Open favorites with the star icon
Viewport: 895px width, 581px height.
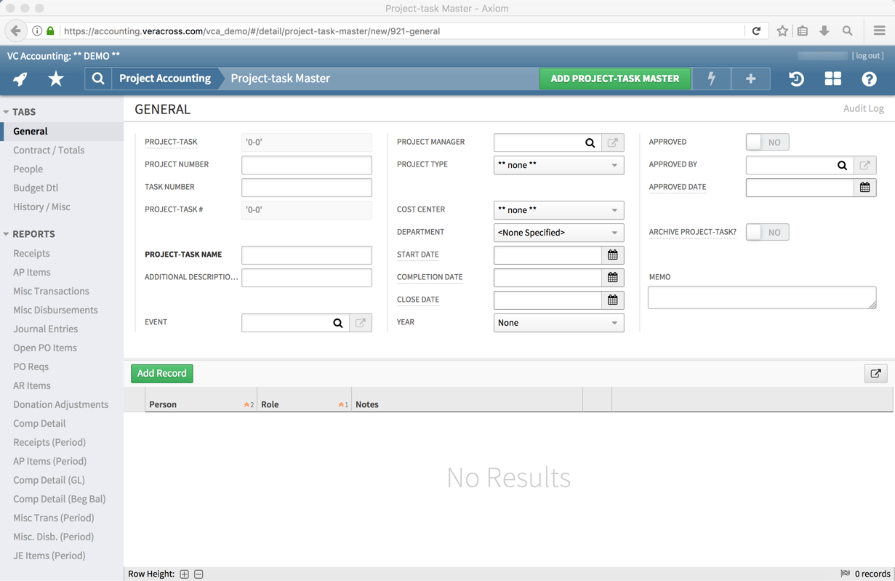(56, 79)
